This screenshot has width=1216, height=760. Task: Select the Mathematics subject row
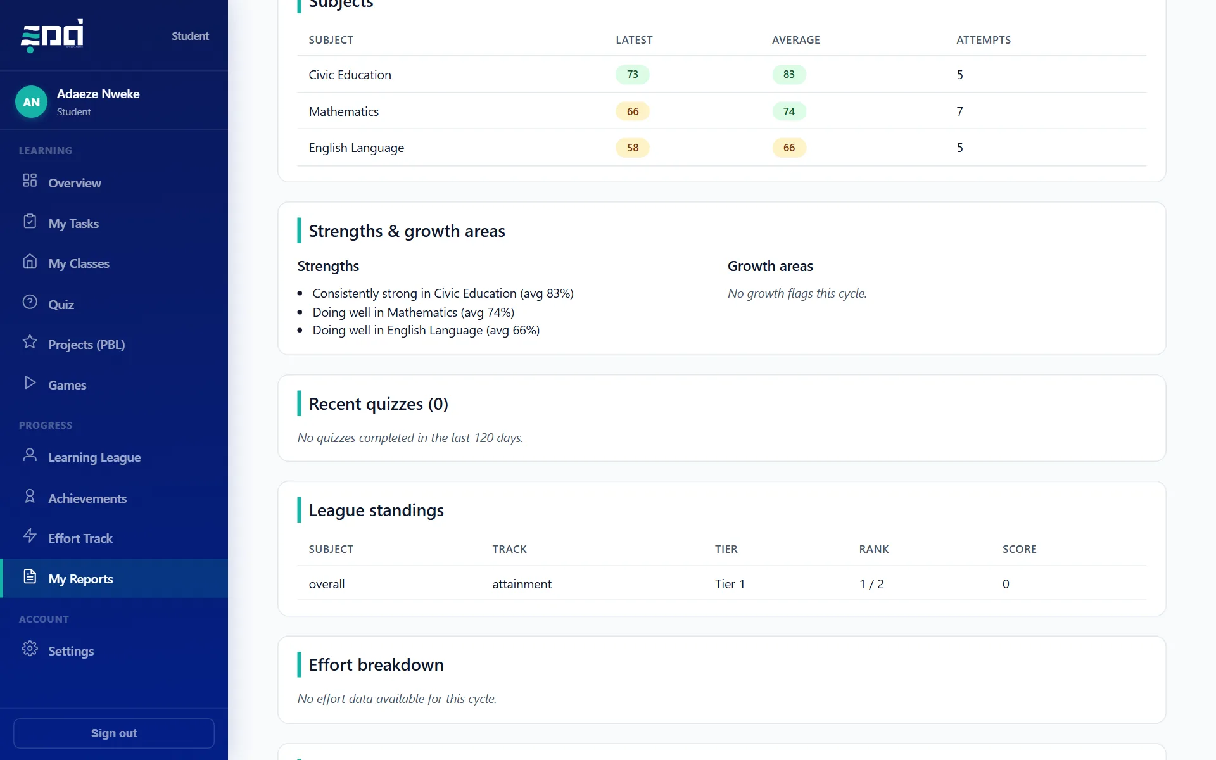click(722, 111)
